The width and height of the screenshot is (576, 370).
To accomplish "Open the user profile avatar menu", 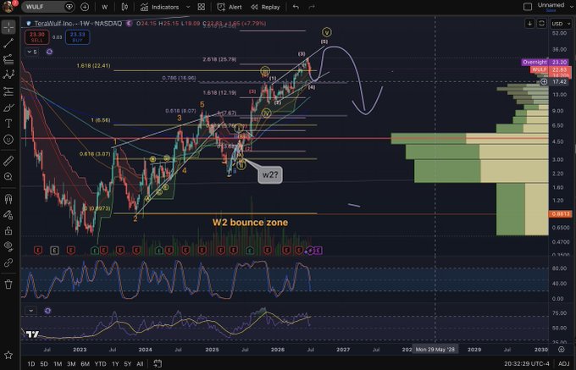I will coord(8,6).
